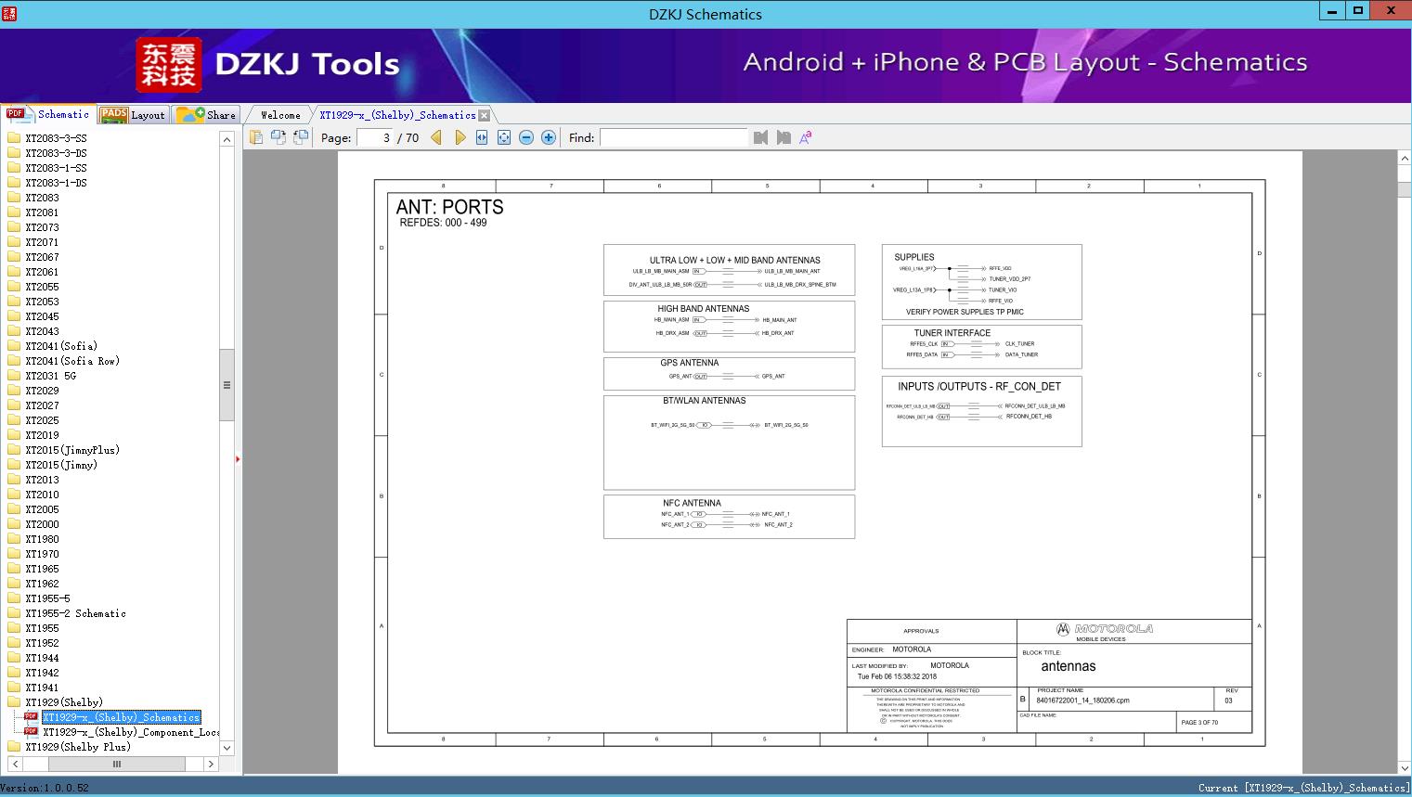Image resolution: width=1412 pixels, height=797 pixels.
Task: Open the XT1929-x_(Shelby)_Schematics PDF file
Action: click(121, 717)
